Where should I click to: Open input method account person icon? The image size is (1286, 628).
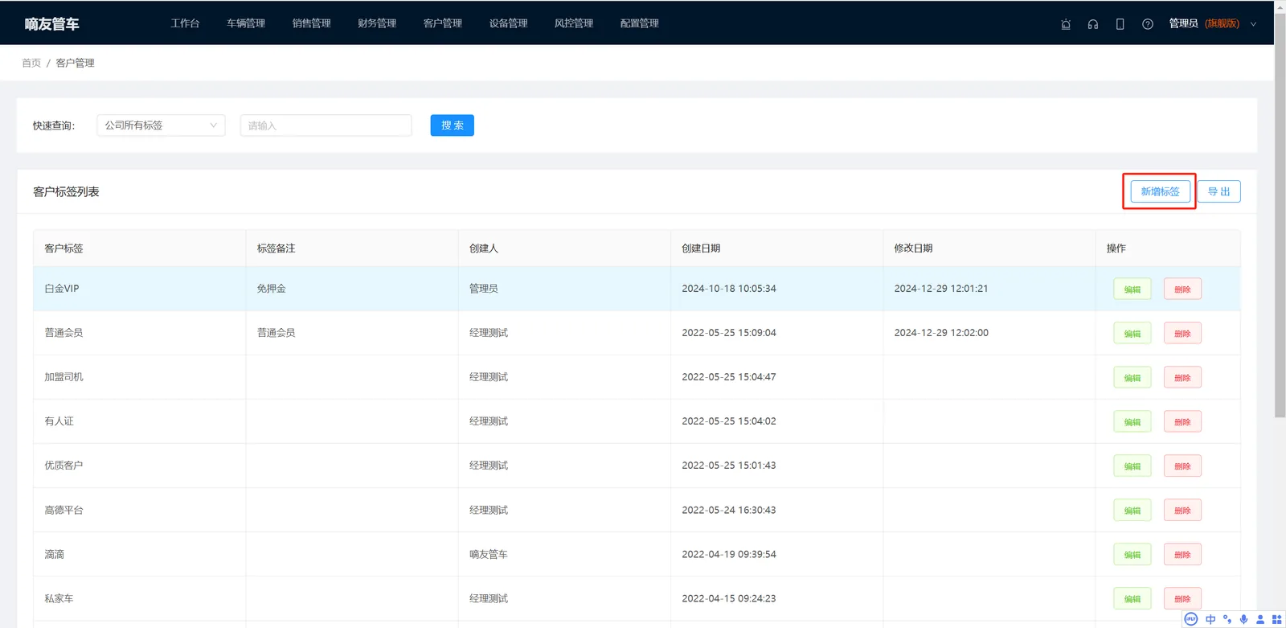click(1260, 619)
